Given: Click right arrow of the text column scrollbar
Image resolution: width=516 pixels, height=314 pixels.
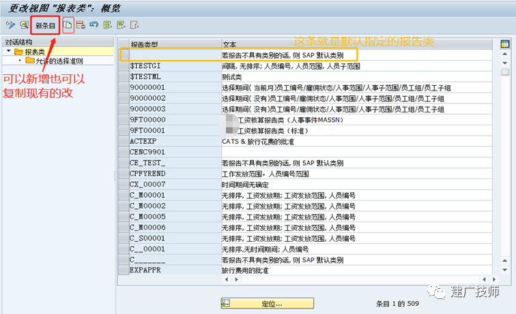Looking at the screenshot, I should [x=236, y=279].
